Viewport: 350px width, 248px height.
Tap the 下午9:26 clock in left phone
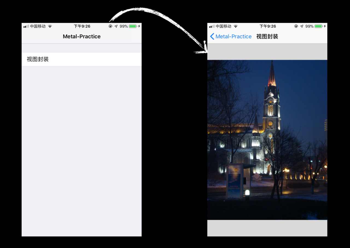tap(82, 26)
